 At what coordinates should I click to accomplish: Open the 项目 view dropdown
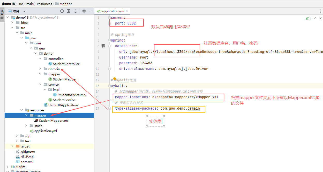[24, 11]
